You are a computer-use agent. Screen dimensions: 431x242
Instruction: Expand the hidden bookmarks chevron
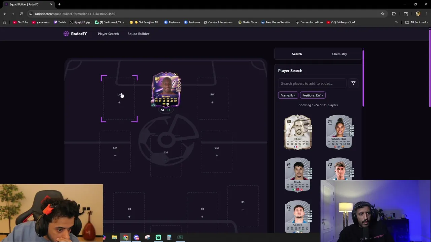coord(396,22)
